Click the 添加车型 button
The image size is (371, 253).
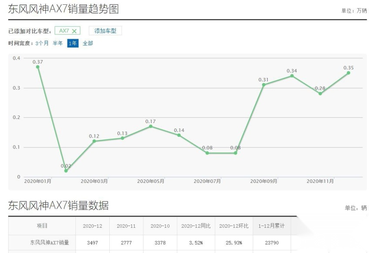tap(105, 31)
